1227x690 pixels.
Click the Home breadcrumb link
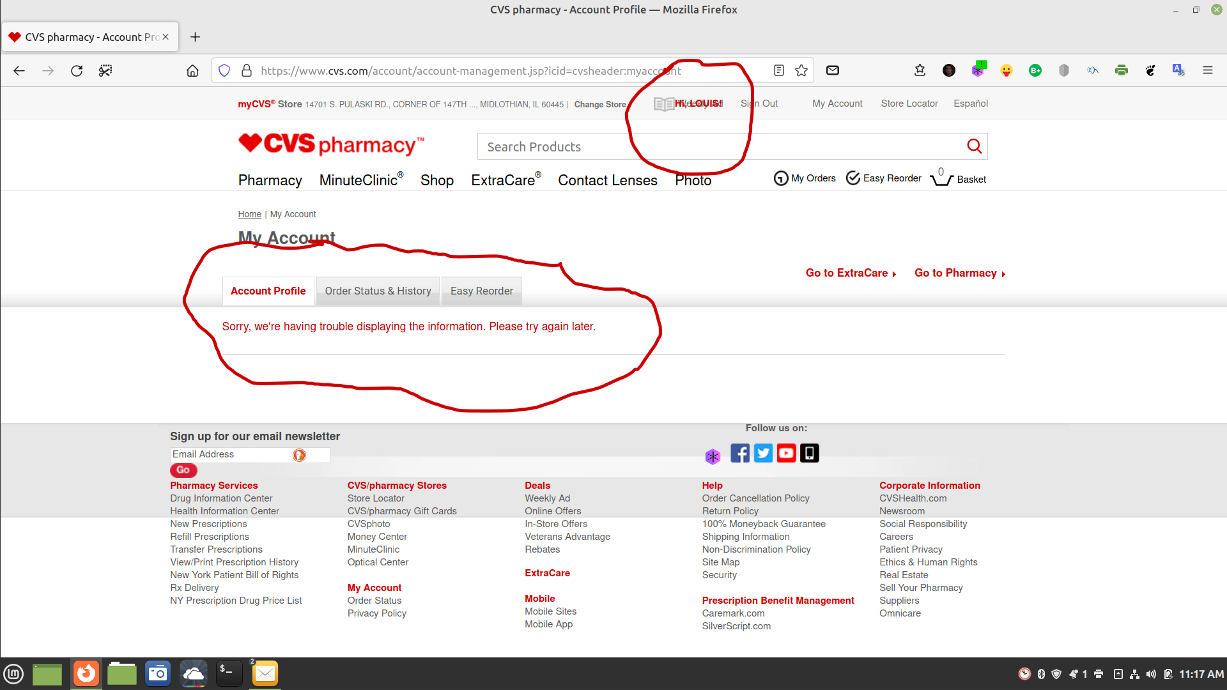[x=250, y=214]
